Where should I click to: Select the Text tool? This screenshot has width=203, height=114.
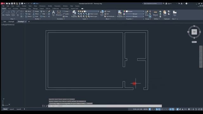pyautogui.click(x=53, y=13)
